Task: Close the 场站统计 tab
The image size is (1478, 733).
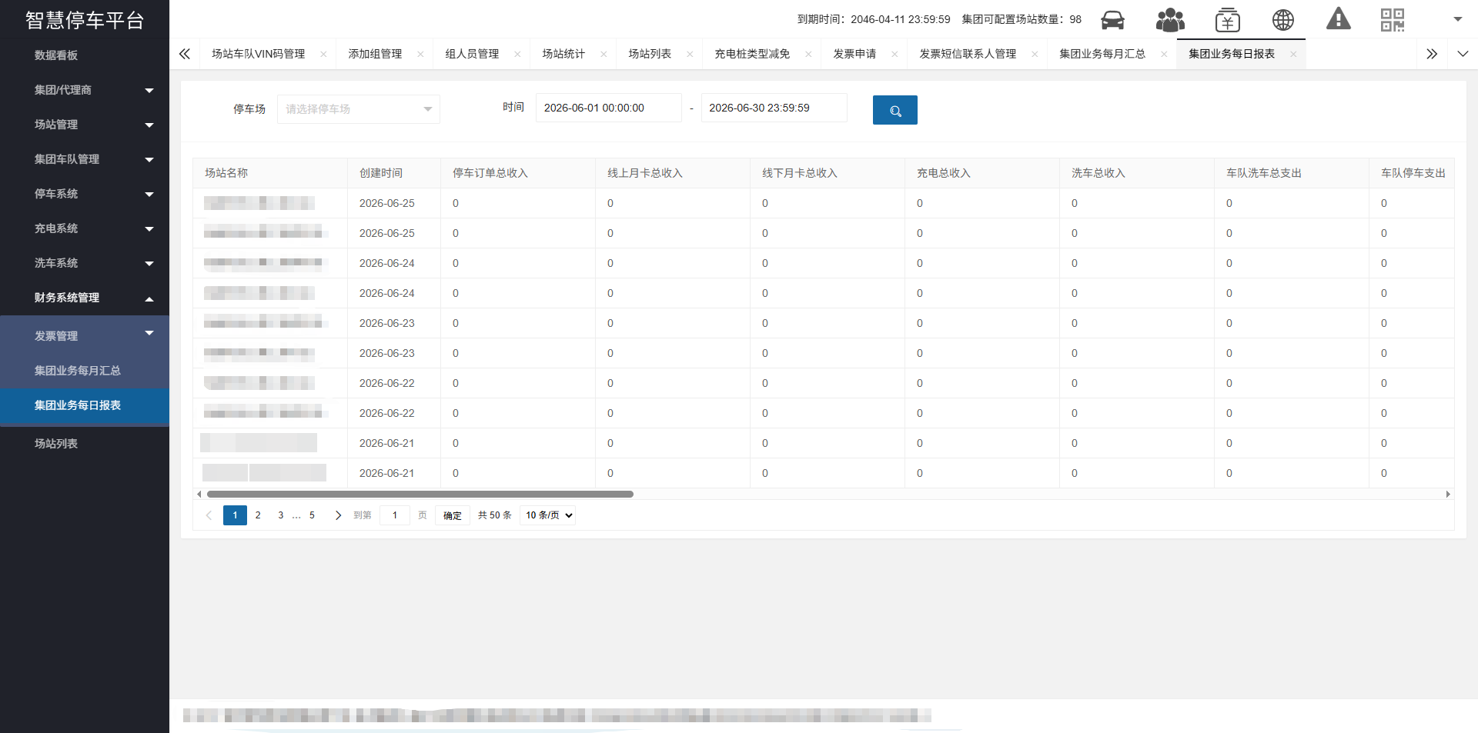Action: click(x=604, y=54)
